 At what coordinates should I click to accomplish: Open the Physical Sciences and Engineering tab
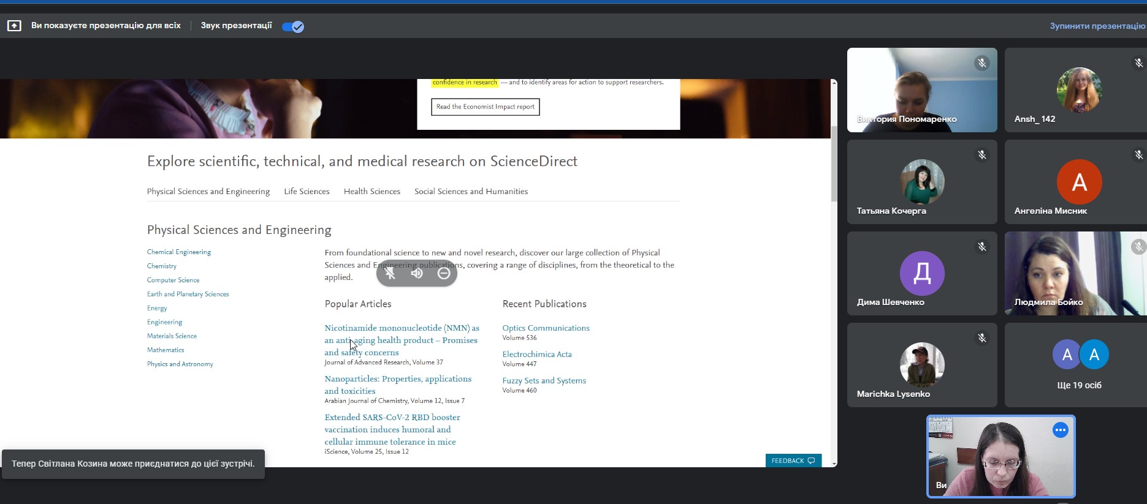click(208, 192)
